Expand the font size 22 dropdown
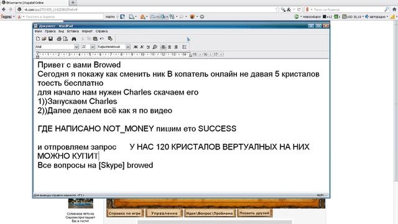 [x=93, y=47]
